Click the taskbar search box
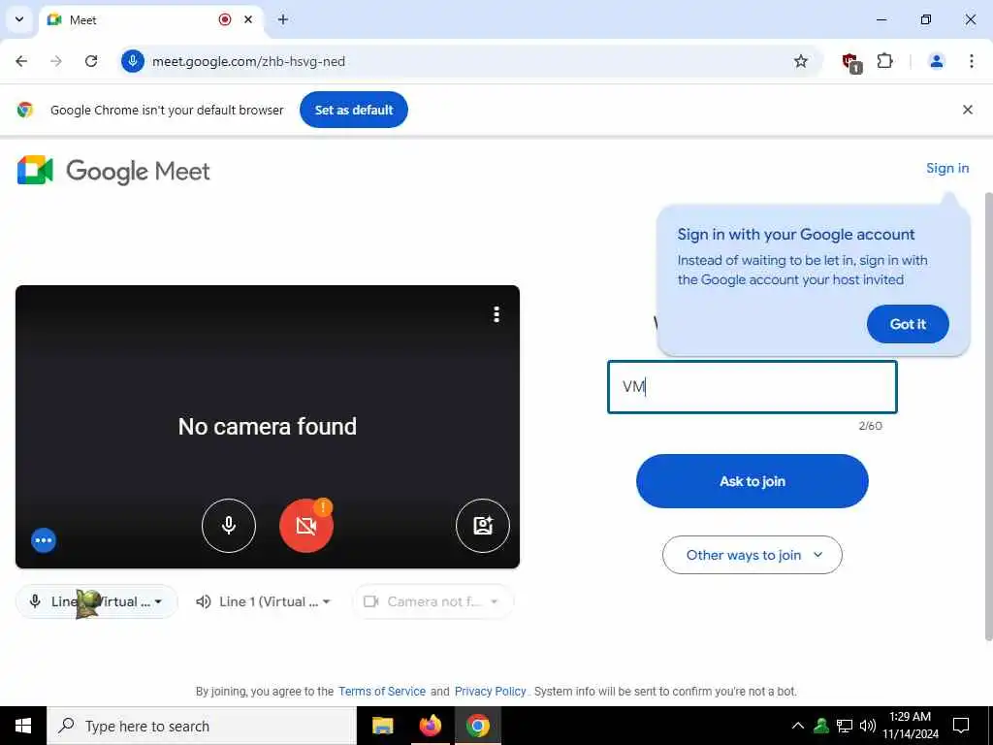993x745 pixels. [202, 726]
